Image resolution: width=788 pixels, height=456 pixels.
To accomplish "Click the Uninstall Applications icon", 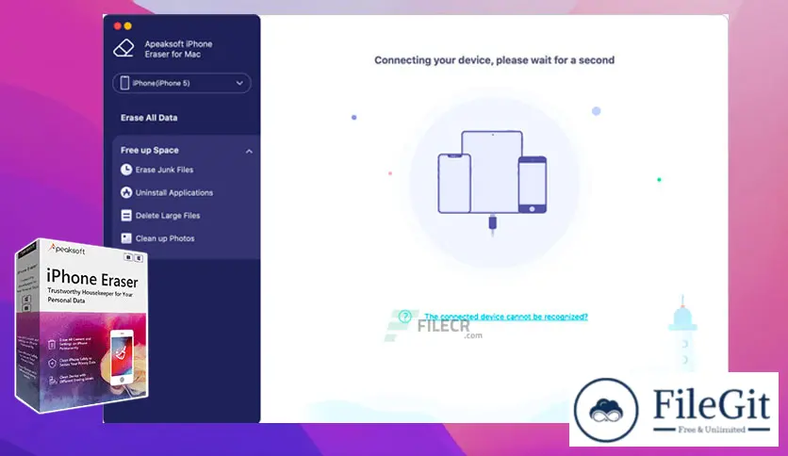I will point(126,193).
